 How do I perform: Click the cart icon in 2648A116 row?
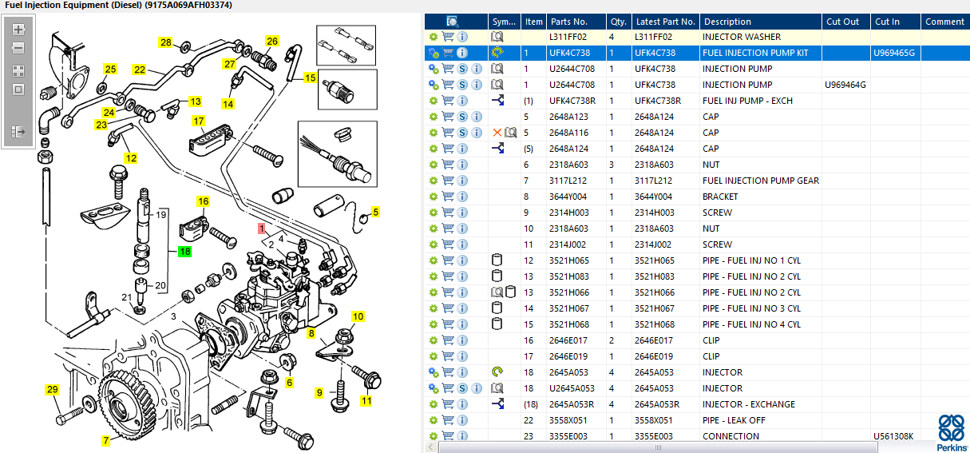click(x=448, y=133)
